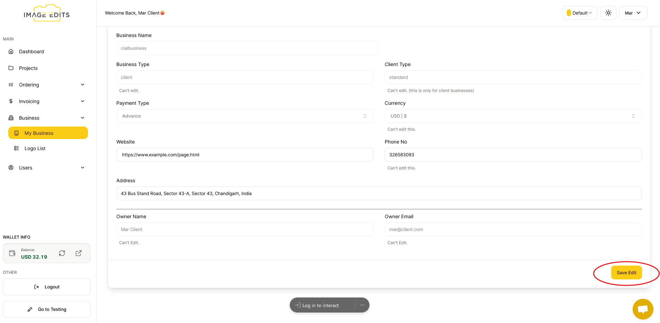Click the three-dots icon on login bar
This screenshot has width=660, height=323.
pos(362,305)
